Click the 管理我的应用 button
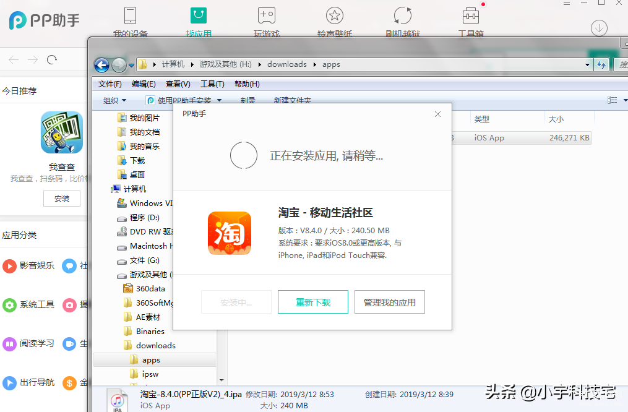Viewport: 628px width, 412px height. (389, 302)
